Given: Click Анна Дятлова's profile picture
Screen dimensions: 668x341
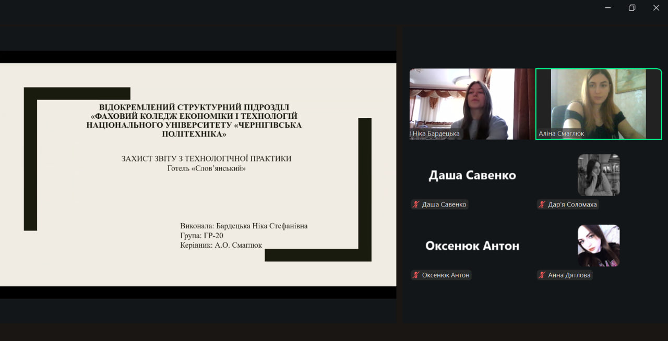Looking at the screenshot, I should (x=599, y=246).
